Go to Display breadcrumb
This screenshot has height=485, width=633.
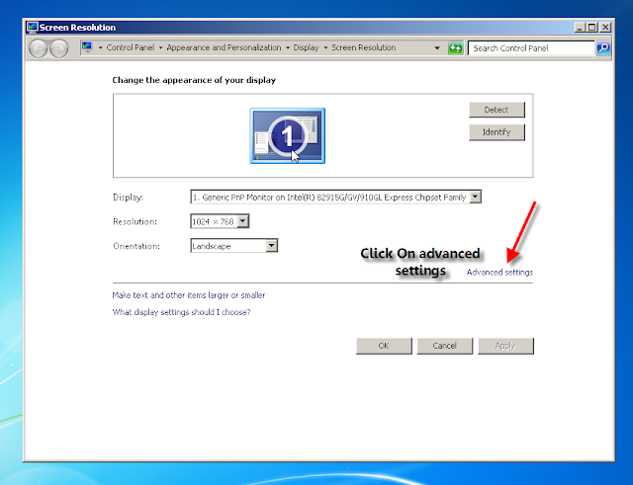click(x=306, y=47)
